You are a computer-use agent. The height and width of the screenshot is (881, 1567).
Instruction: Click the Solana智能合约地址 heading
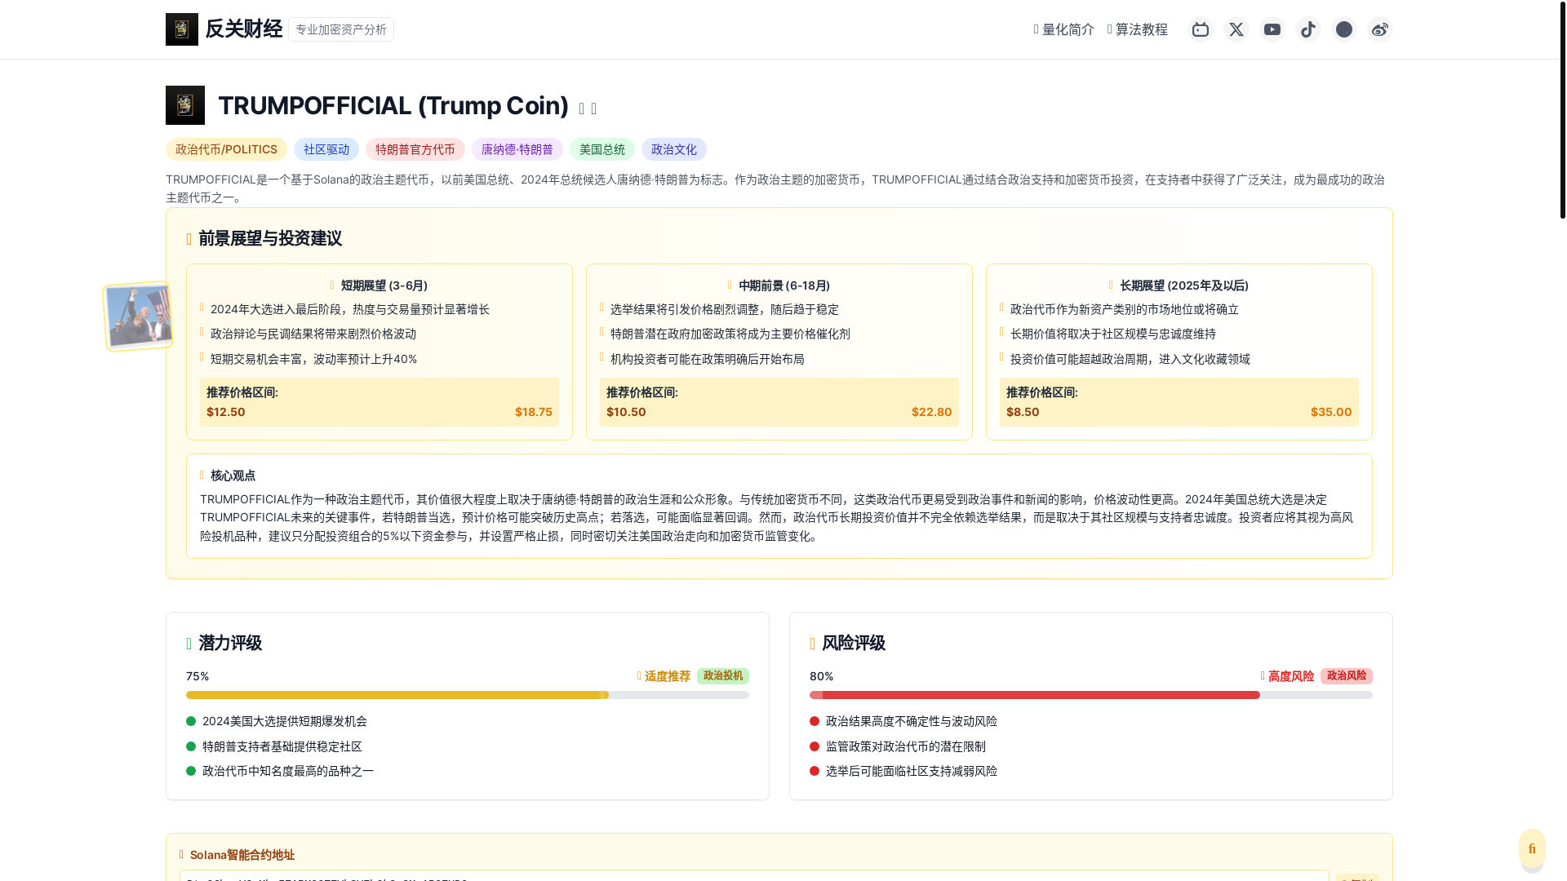pos(242,855)
